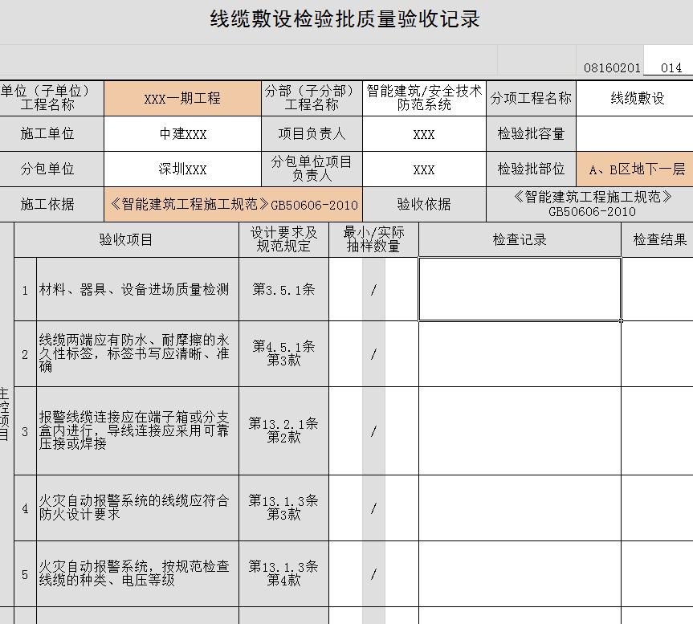Image resolution: width=693 pixels, height=624 pixels.
Task: Select the 检查记录 cell for item 2
Action: 520,354
